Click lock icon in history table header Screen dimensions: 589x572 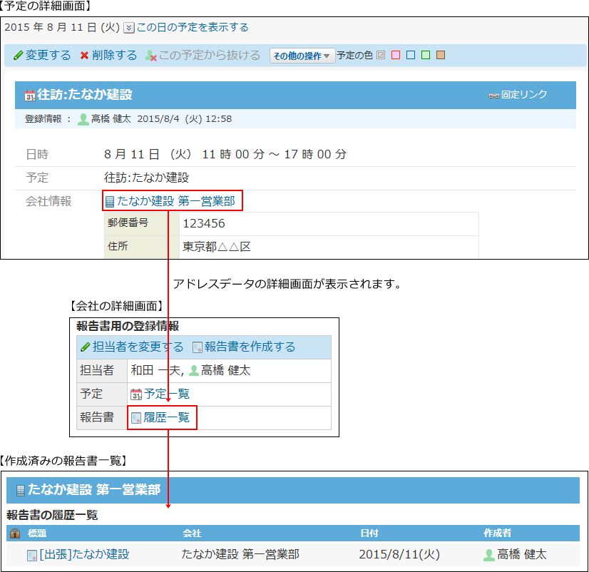[x=15, y=533]
